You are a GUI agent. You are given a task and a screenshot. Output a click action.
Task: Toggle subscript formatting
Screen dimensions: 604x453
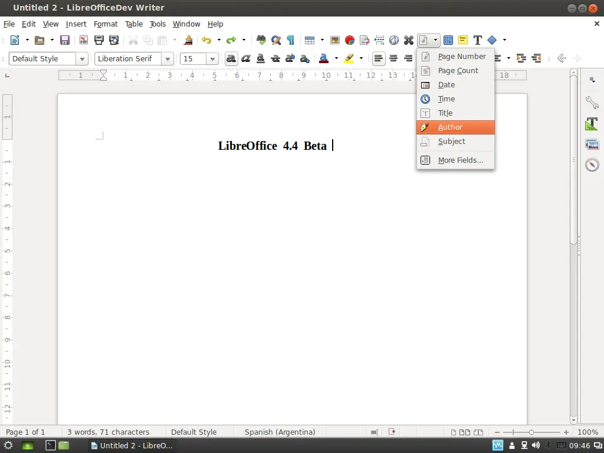pos(305,58)
